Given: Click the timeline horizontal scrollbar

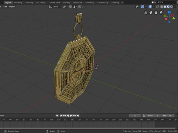Looking at the screenshot, I should [88, 128].
